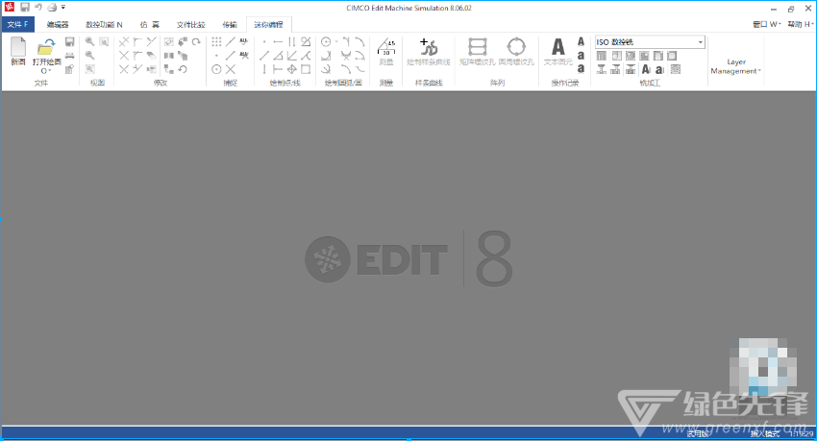Click the Save icon in quick access toolbar
Screen dimensions: 817x441
point(24,8)
